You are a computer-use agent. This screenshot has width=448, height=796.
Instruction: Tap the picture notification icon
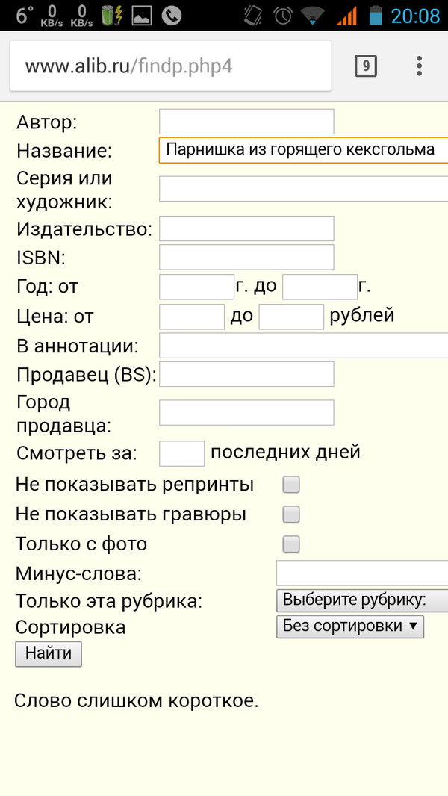[141, 15]
